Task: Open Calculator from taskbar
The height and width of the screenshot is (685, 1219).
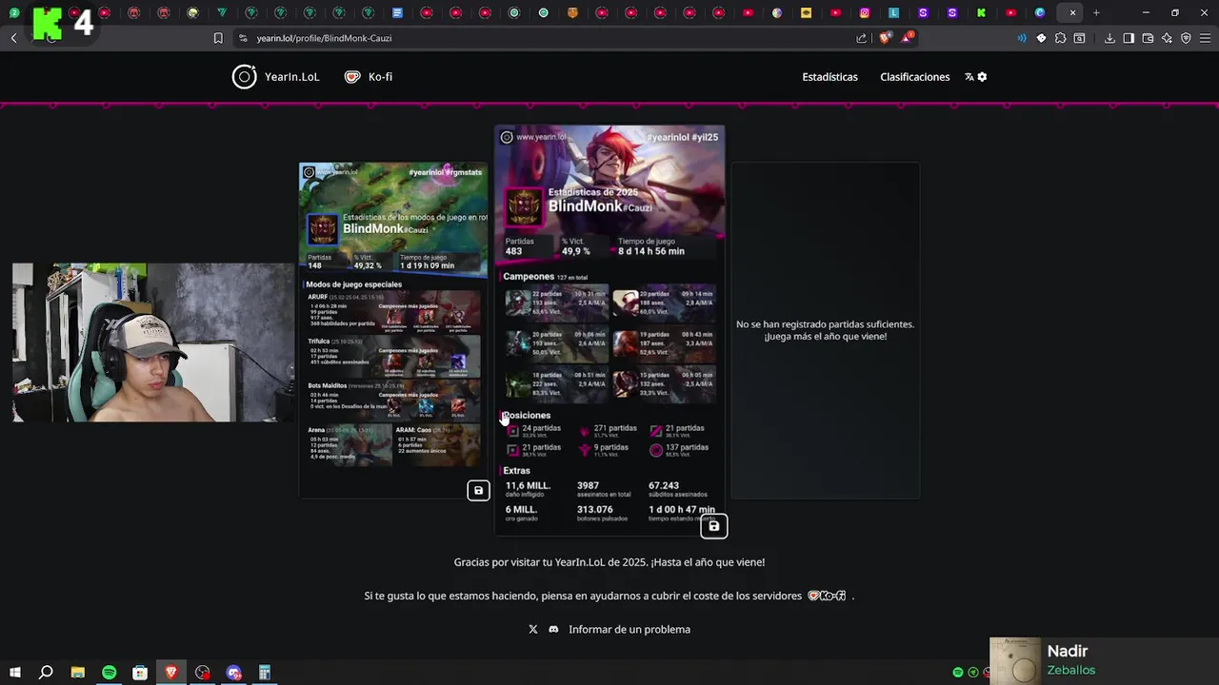Action: [265, 673]
